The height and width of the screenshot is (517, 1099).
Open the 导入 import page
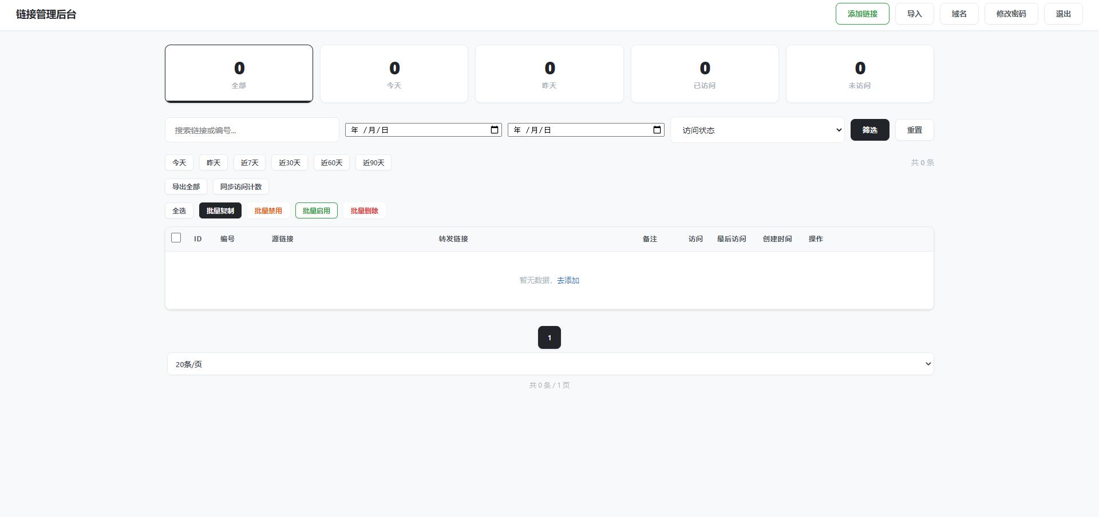click(914, 14)
